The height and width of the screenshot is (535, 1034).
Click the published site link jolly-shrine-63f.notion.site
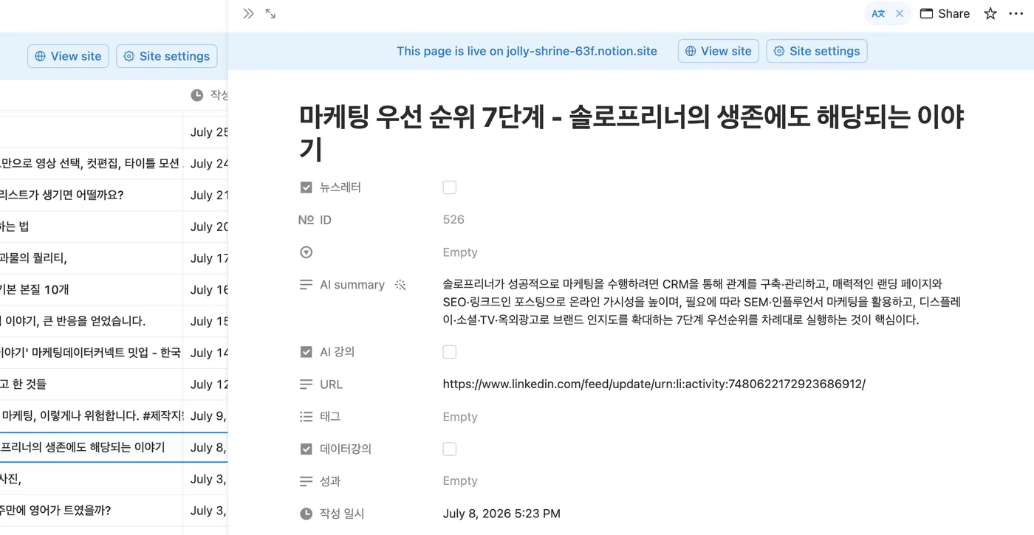click(582, 51)
